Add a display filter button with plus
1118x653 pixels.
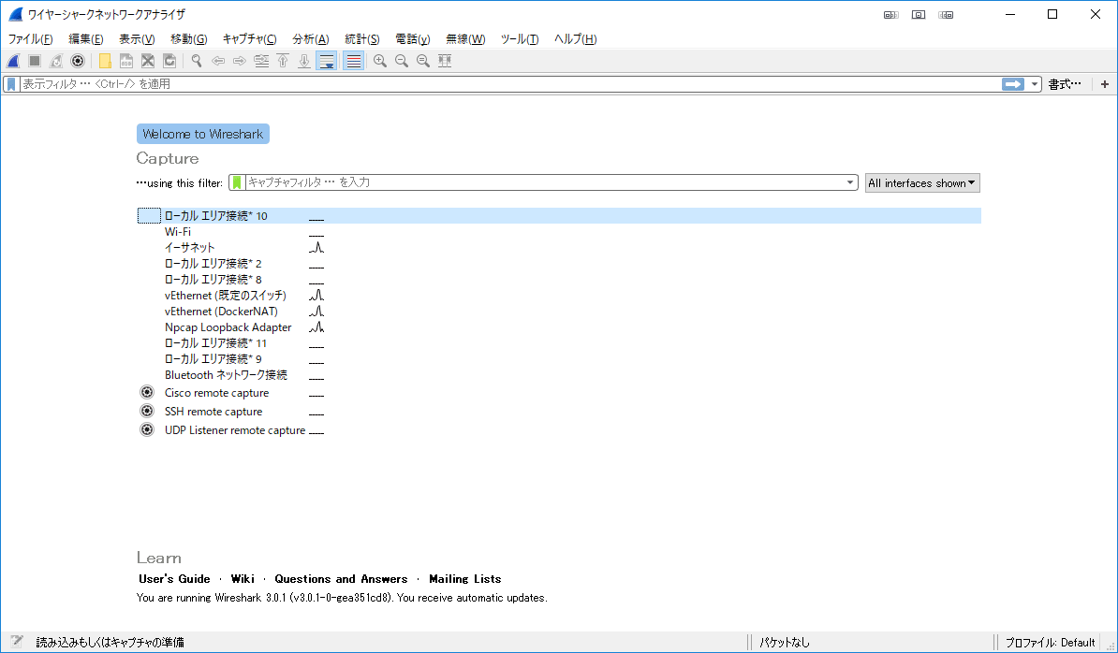(x=1105, y=84)
